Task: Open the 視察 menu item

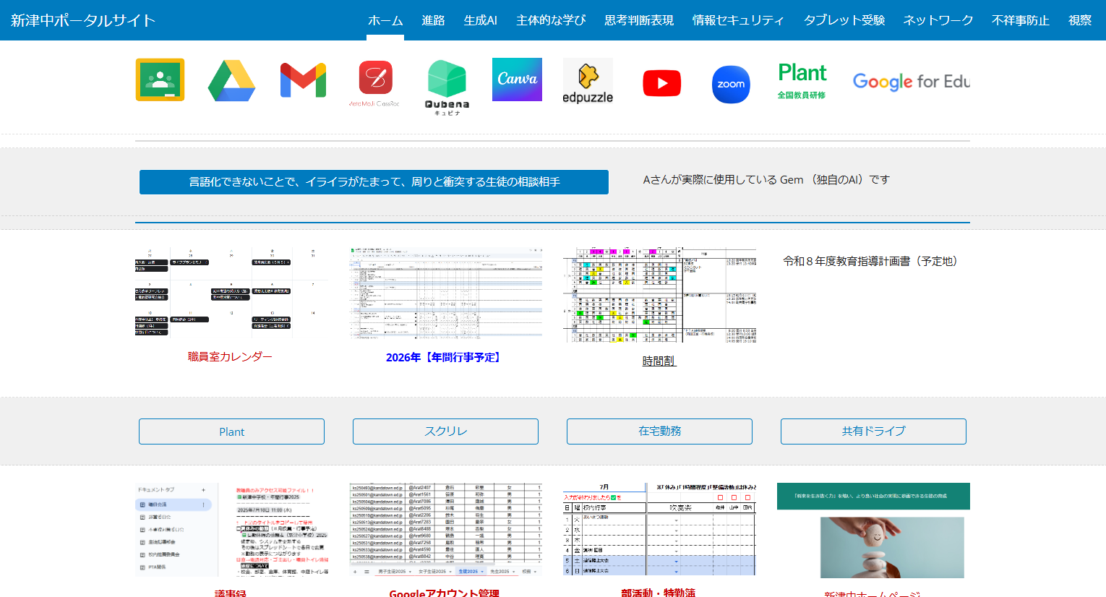Action: coord(1080,20)
